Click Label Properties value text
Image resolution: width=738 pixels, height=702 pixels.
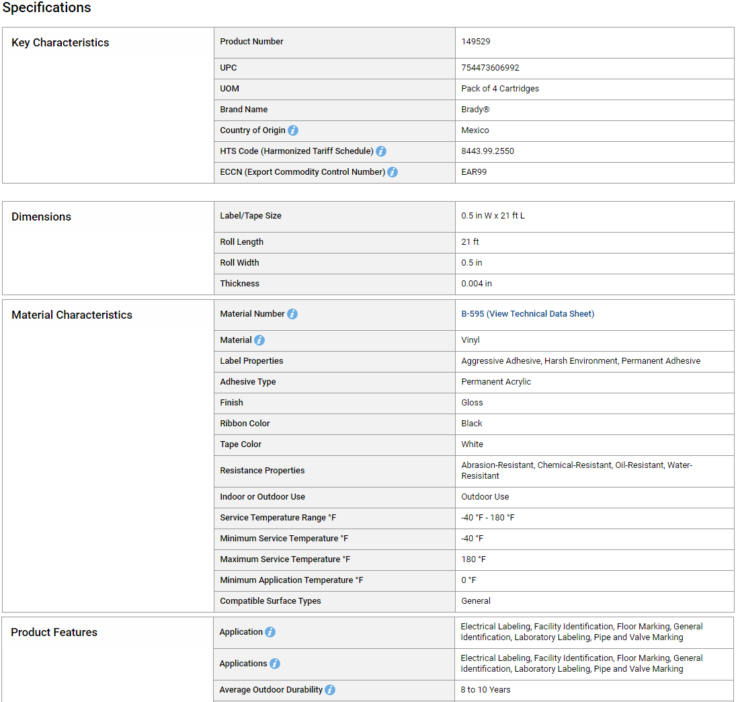[581, 361]
